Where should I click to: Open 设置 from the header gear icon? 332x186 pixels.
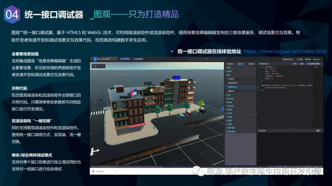(300, 59)
